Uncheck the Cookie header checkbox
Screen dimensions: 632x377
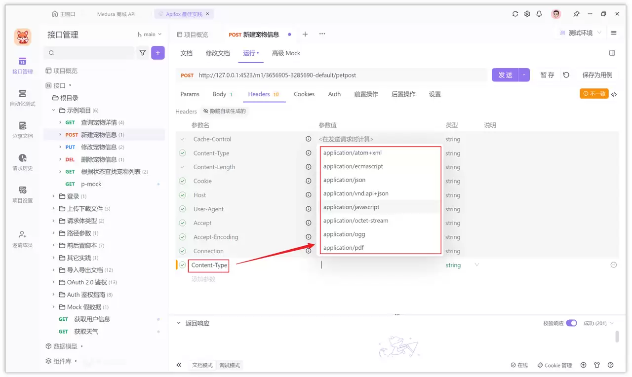coord(183,181)
